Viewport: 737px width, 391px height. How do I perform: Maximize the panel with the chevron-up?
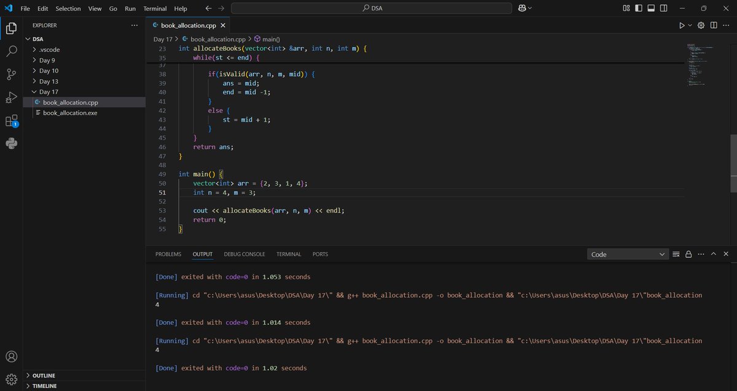click(x=714, y=254)
